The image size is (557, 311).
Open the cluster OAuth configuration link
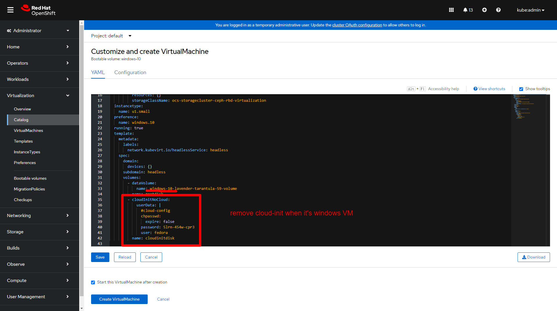tap(357, 25)
